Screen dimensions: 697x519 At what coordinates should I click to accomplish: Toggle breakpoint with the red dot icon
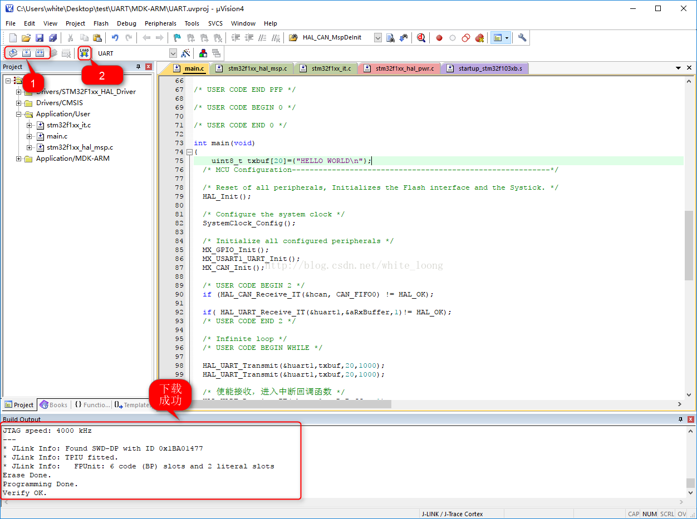point(439,38)
